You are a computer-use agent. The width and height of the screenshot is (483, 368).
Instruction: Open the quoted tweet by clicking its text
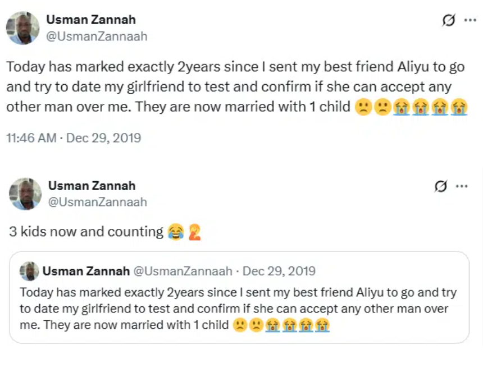(236, 309)
